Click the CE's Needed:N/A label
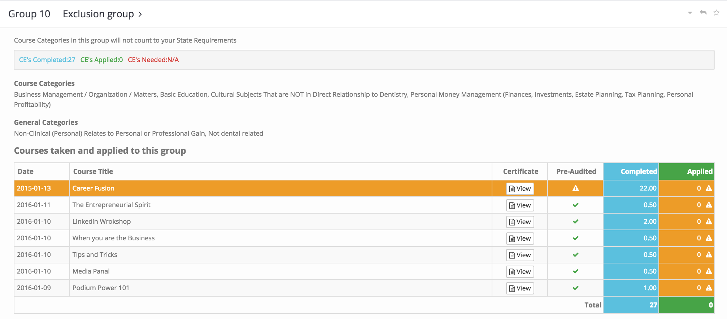Image resolution: width=727 pixels, height=319 pixels. [153, 60]
